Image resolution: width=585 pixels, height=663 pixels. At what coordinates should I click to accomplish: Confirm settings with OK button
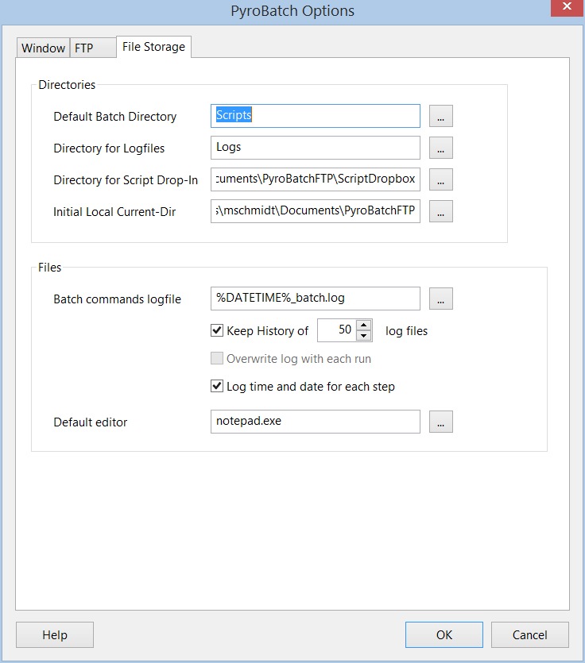tap(444, 634)
